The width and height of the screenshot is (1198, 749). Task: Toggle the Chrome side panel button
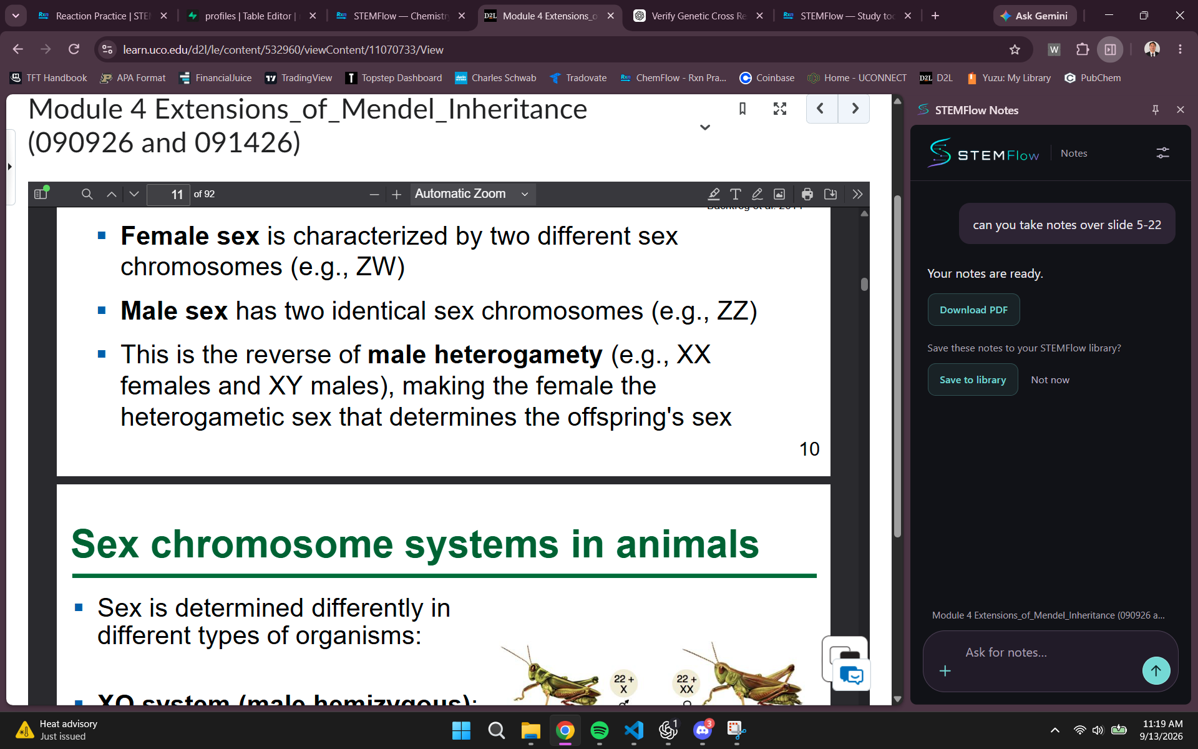click(1111, 49)
